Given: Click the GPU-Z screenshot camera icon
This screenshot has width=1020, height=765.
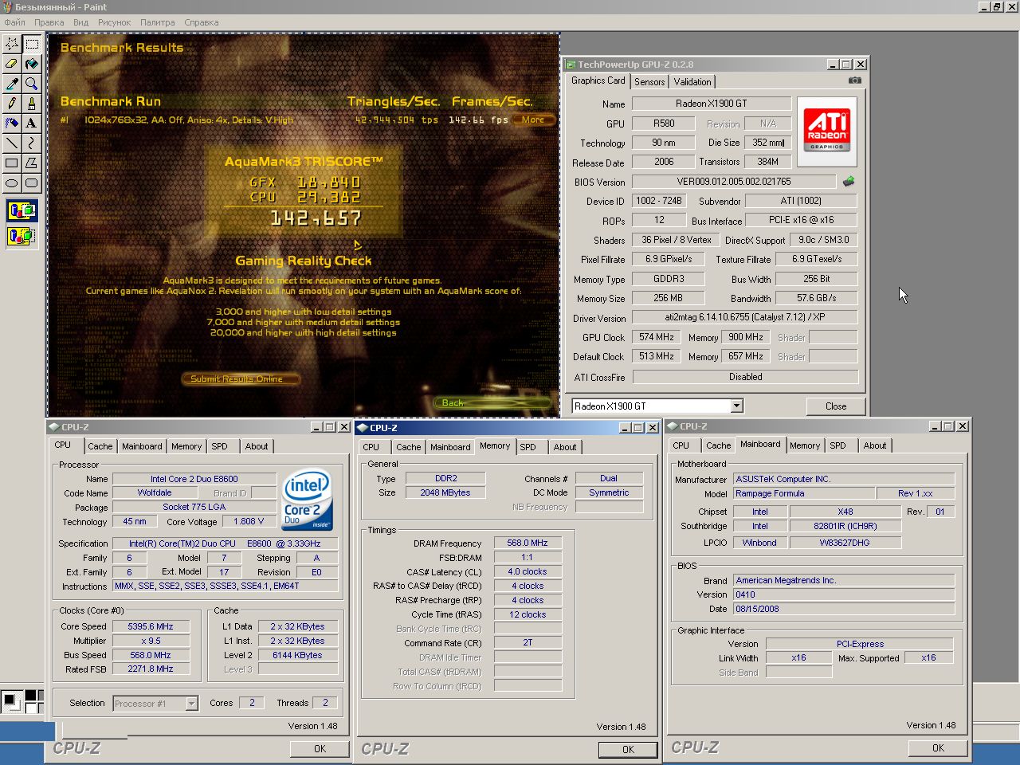Looking at the screenshot, I should (854, 80).
